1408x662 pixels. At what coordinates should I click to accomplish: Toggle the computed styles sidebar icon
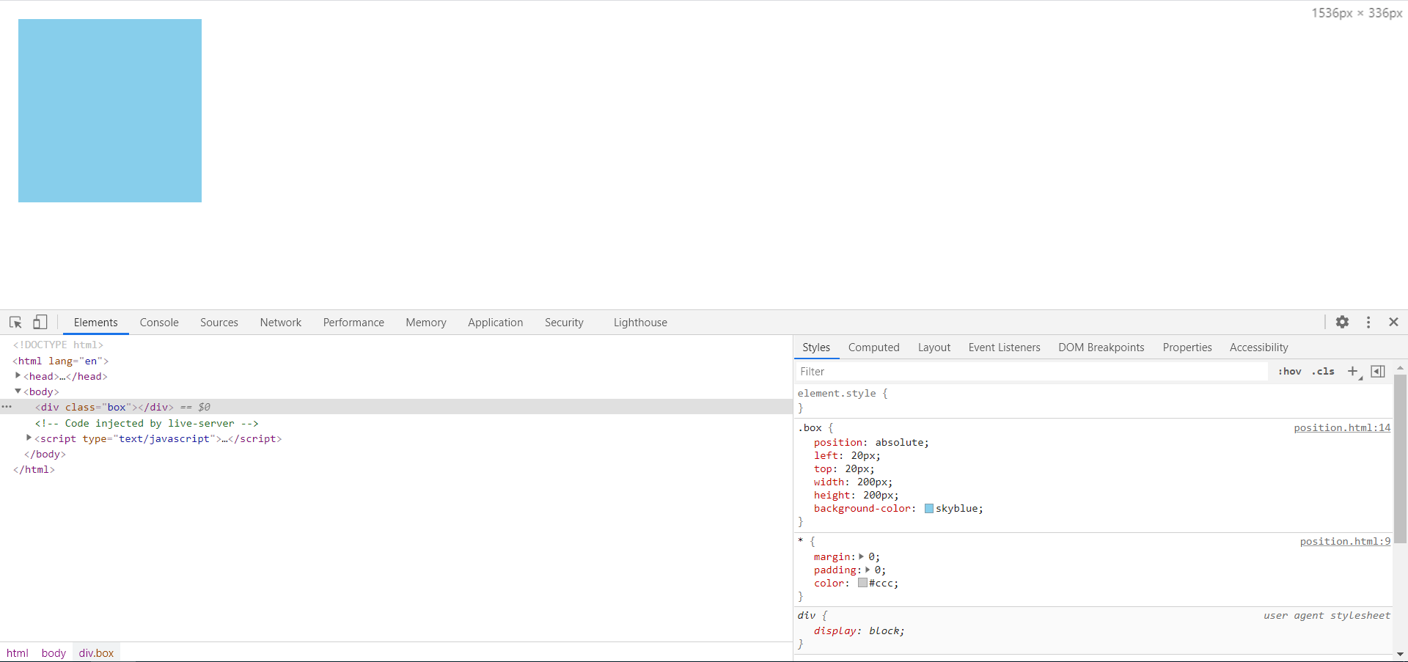[x=1378, y=372]
